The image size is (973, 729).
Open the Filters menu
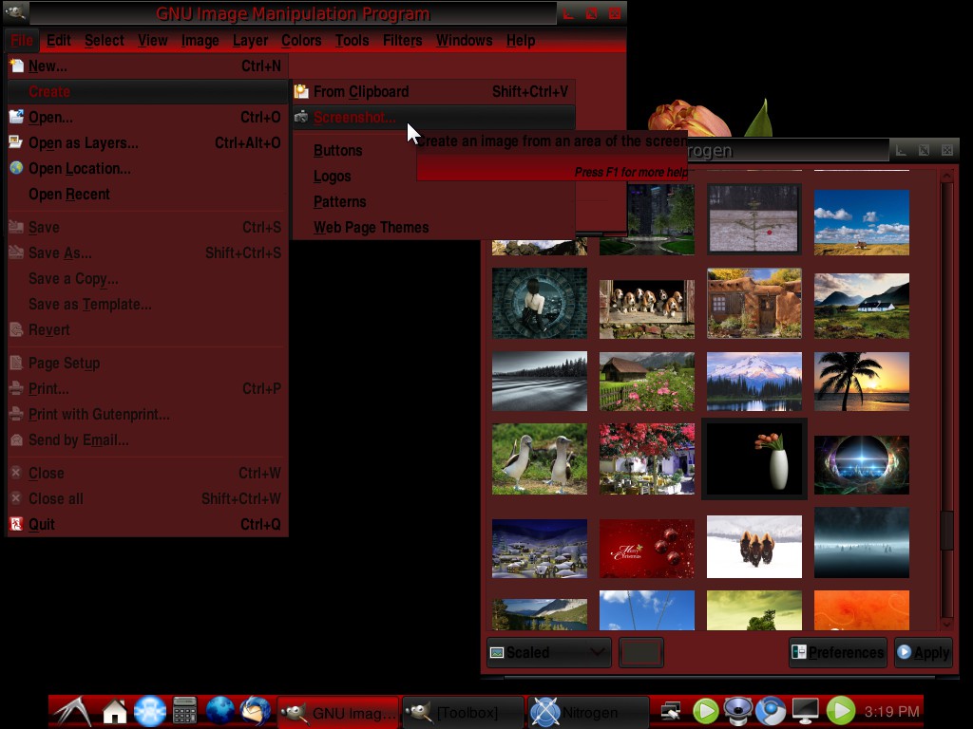[x=402, y=40]
